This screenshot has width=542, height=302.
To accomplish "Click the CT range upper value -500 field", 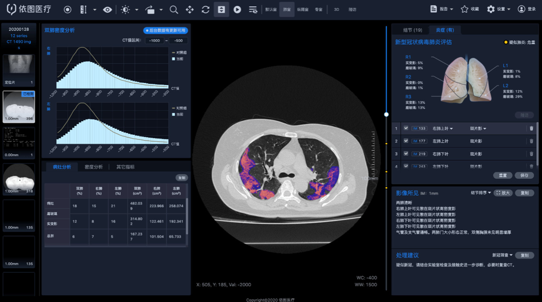I will pyautogui.click(x=178, y=40).
